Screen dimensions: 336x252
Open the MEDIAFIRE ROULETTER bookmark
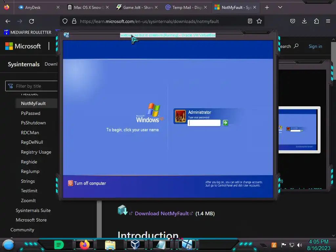(28, 32)
